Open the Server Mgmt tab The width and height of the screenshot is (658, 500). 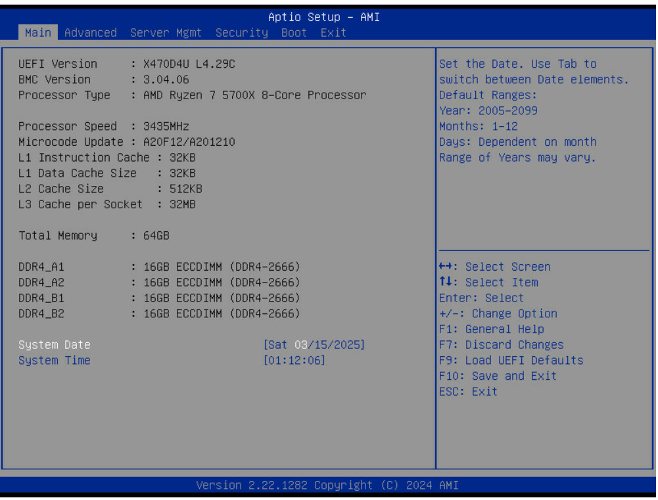click(166, 32)
